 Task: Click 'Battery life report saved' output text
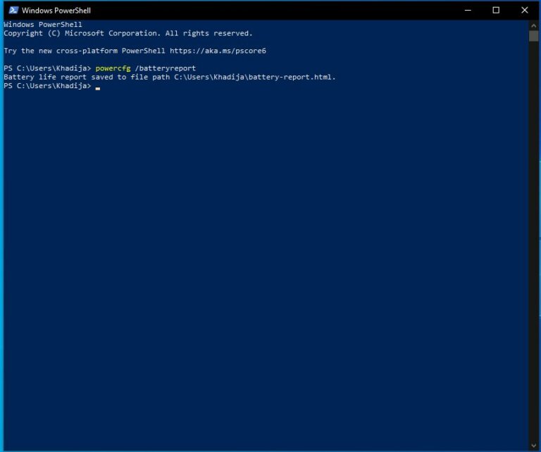point(58,77)
